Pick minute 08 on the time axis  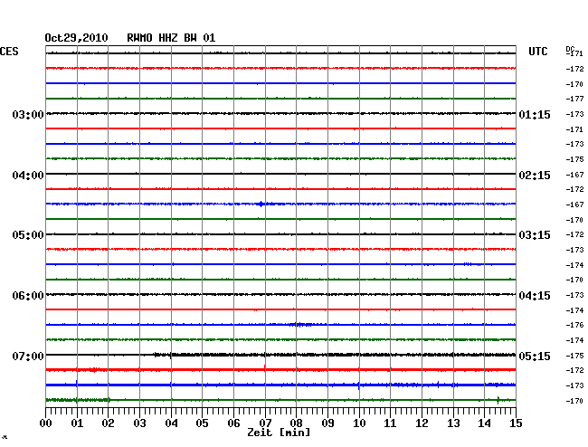pos(296,423)
